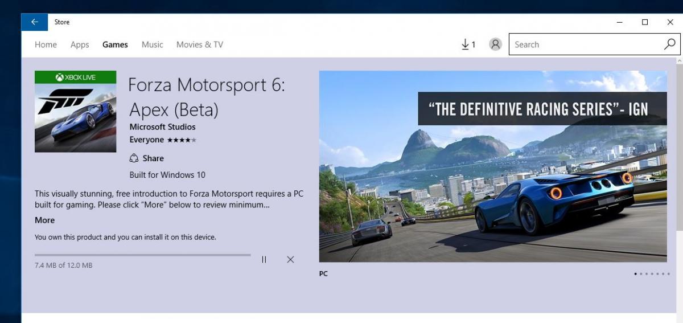Viewport: 683px width, 323px height.
Task: Open the Apps tab
Action: tap(80, 44)
